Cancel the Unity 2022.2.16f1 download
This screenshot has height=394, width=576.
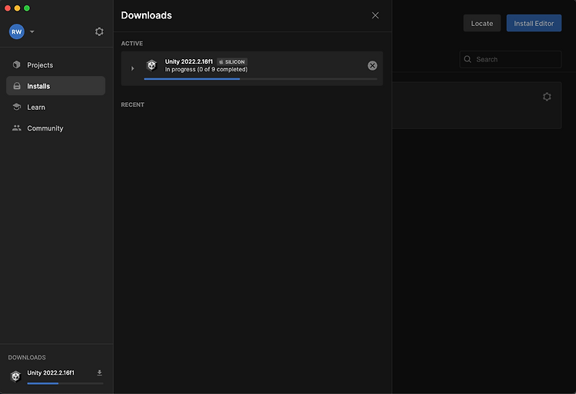coord(372,65)
